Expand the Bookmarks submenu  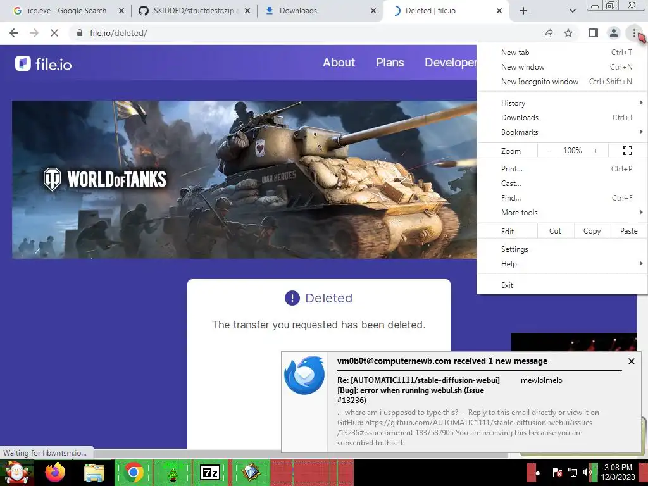pos(562,132)
